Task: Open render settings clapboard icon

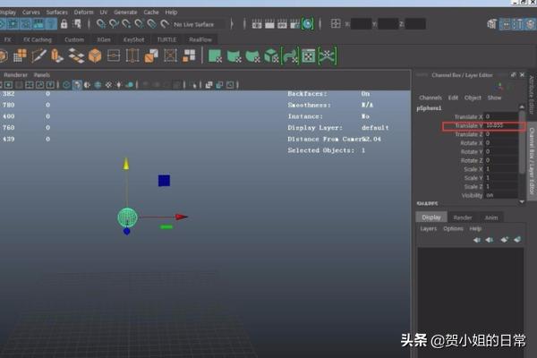Action: 294,24
